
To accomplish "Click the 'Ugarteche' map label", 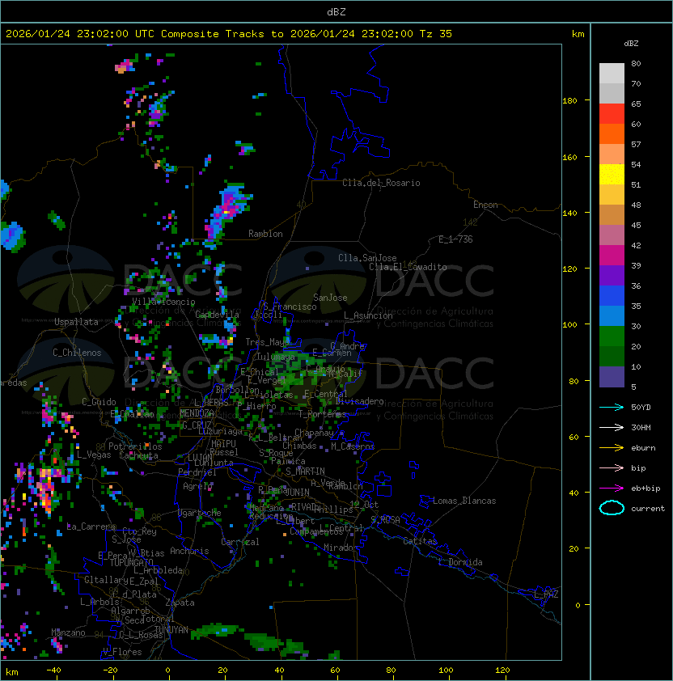I will click(200, 513).
